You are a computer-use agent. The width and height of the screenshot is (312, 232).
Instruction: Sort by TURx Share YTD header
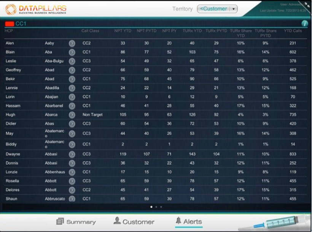[x=241, y=33]
